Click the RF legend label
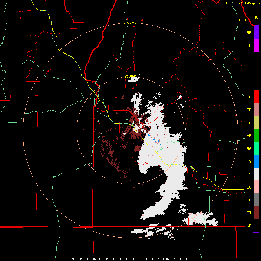The height and width of the screenshot is (261, 261). pos(249,32)
